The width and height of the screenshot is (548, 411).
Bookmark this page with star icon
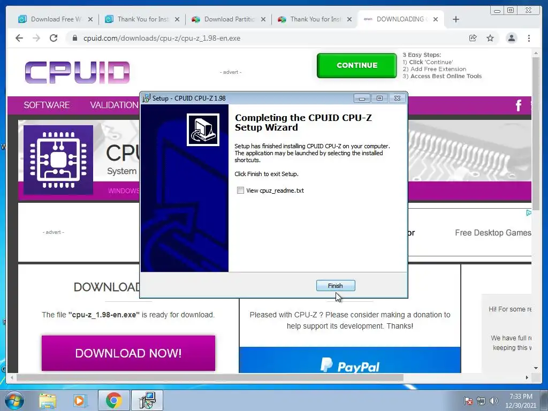click(x=490, y=38)
